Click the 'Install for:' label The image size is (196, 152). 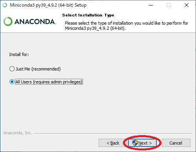click(x=19, y=54)
